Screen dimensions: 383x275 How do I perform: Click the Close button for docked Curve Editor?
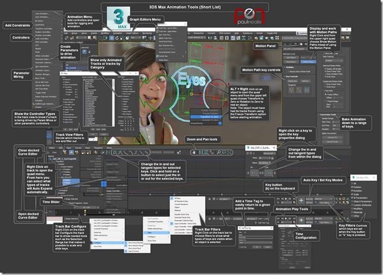pyautogui.click(x=54, y=152)
